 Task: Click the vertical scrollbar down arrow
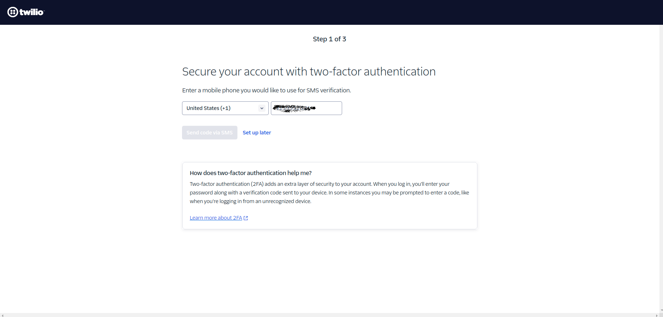[661, 310]
